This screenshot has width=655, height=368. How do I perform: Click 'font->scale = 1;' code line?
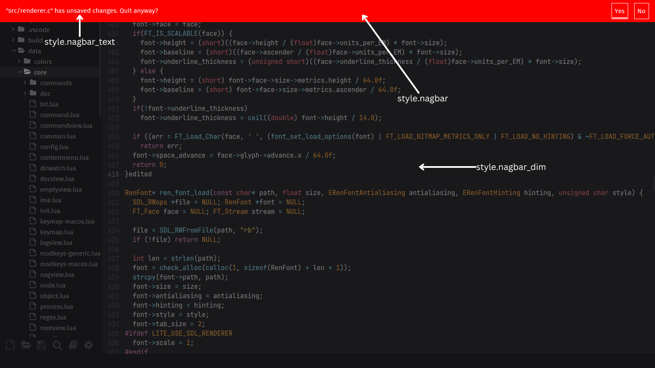click(x=163, y=342)
